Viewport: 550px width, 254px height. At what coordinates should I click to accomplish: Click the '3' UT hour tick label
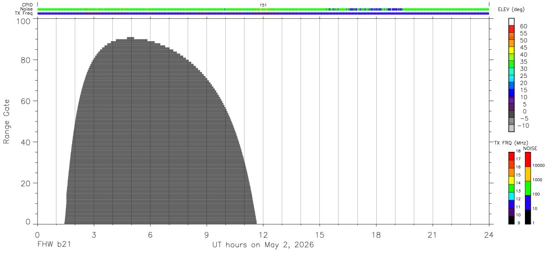tap(94, 235)
